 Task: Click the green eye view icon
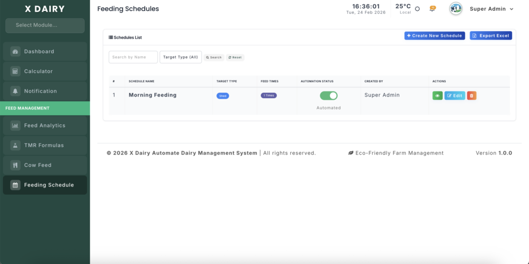point(437,96)
